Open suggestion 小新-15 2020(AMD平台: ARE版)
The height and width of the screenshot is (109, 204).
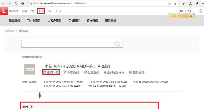tap(150, 82)
